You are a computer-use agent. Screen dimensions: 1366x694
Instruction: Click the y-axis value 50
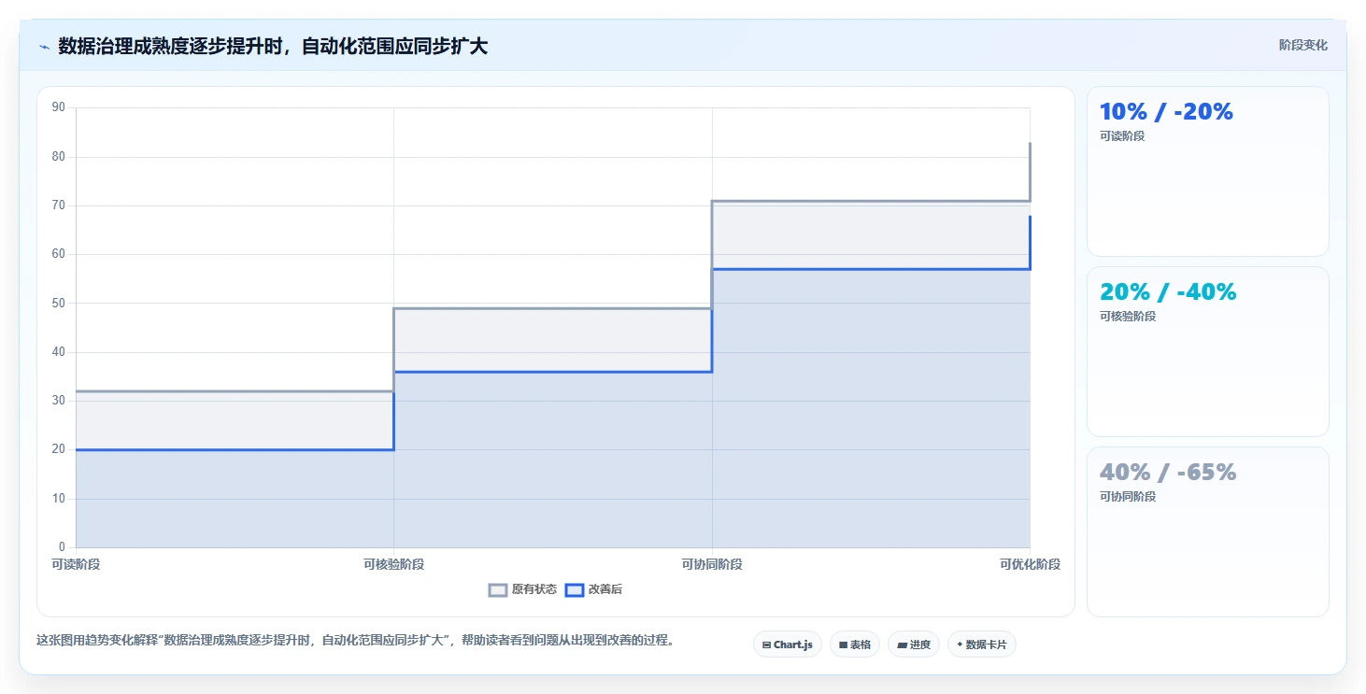(59, 304)
